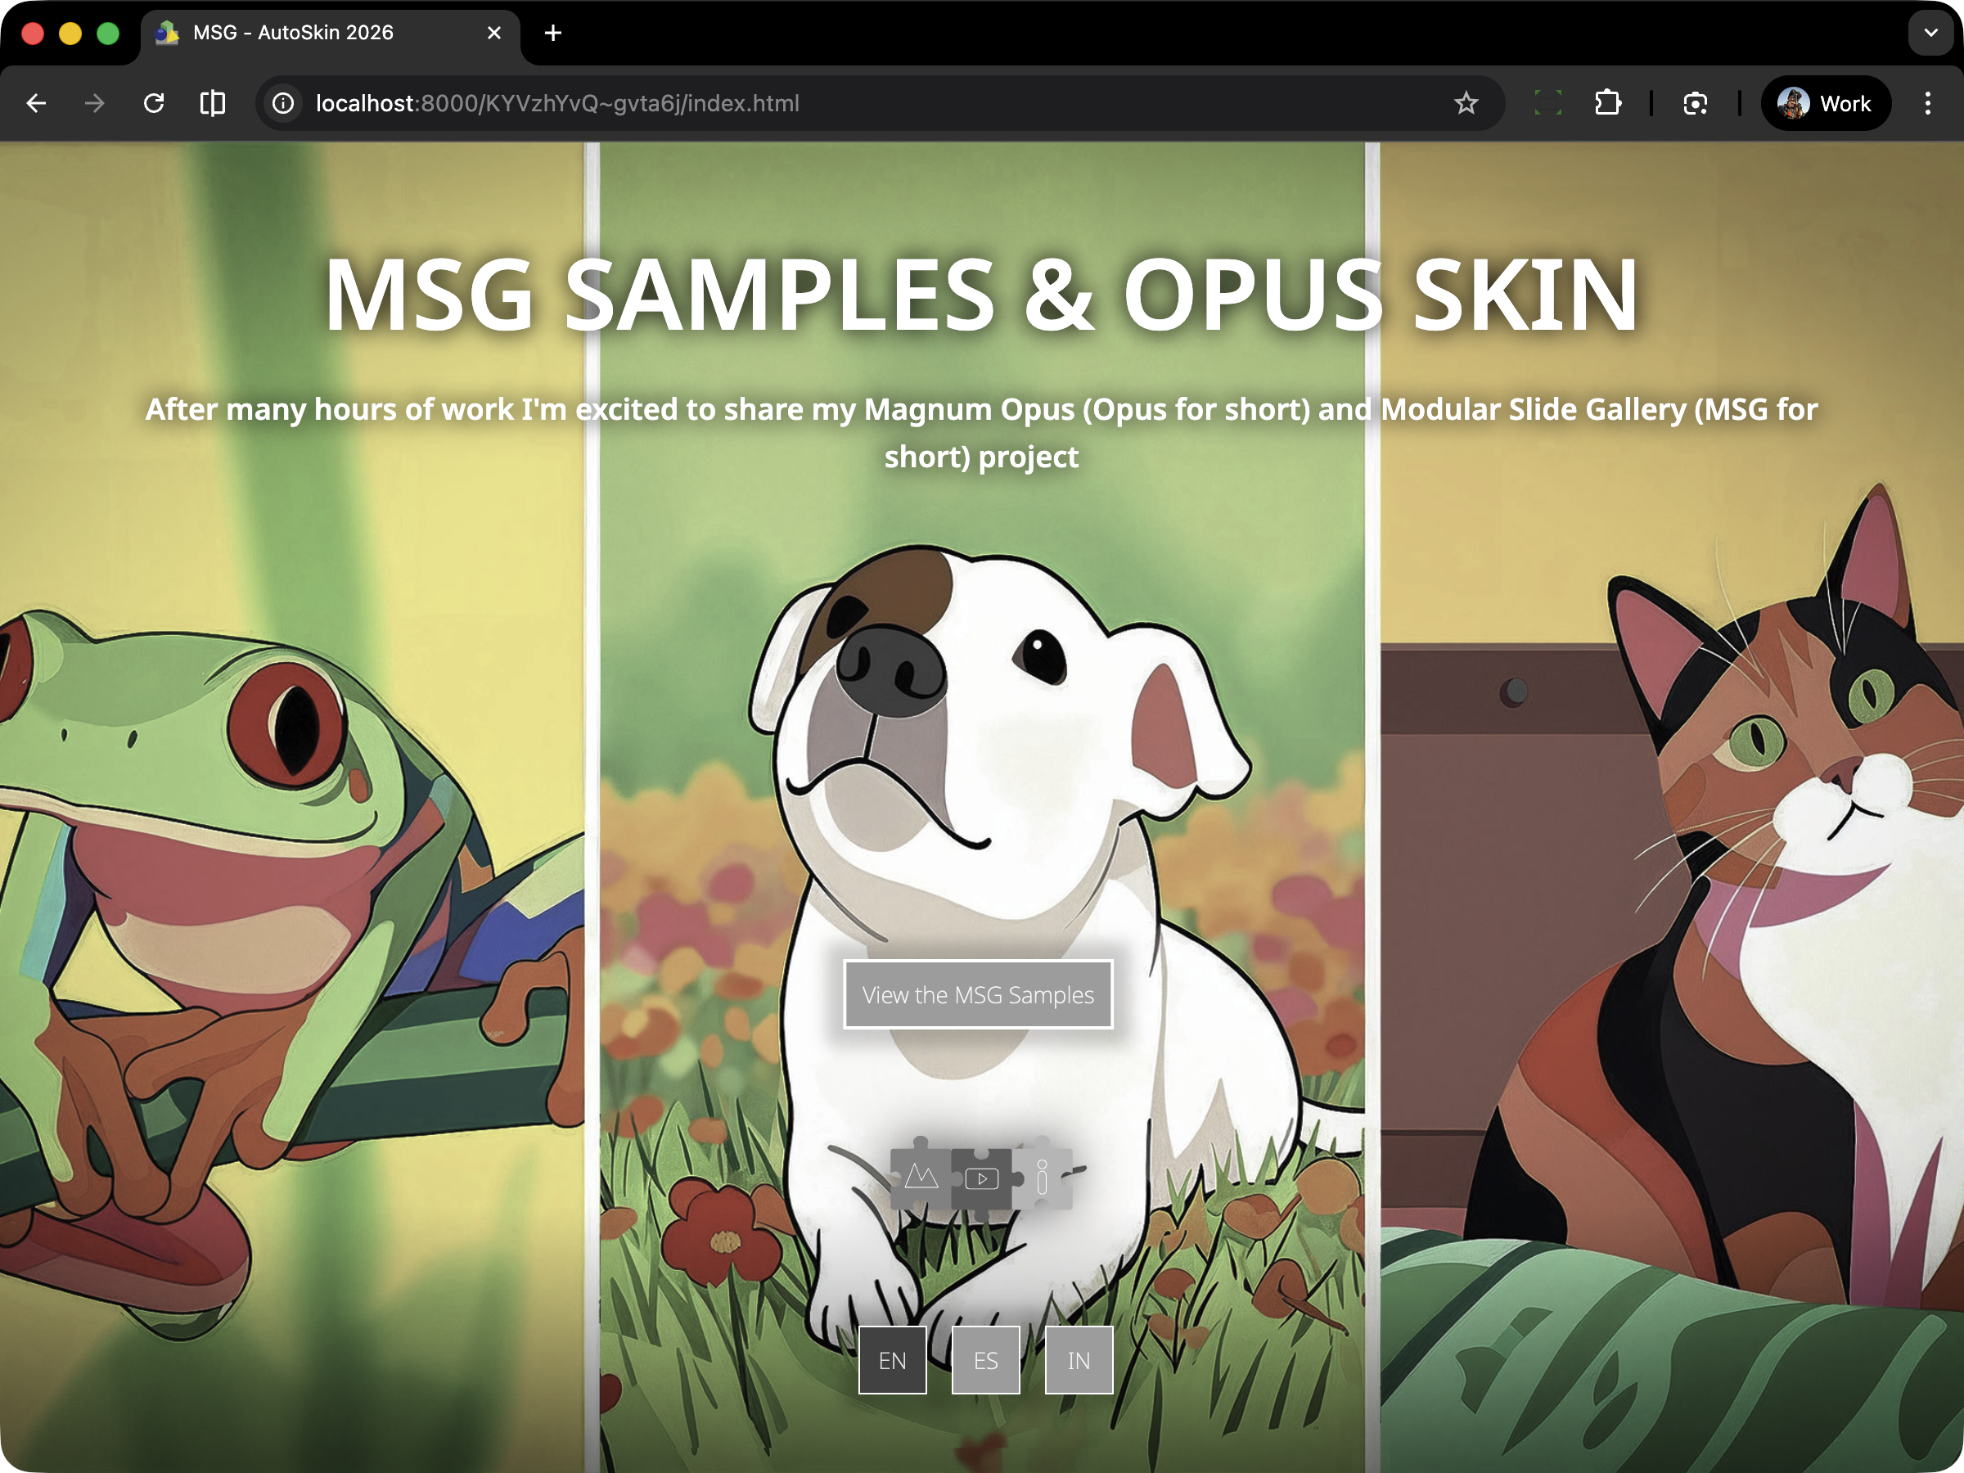This screenshot has height=1473, width=1964.
Task: Click the video play puzzle piece
Action: tap(981, 1178)
